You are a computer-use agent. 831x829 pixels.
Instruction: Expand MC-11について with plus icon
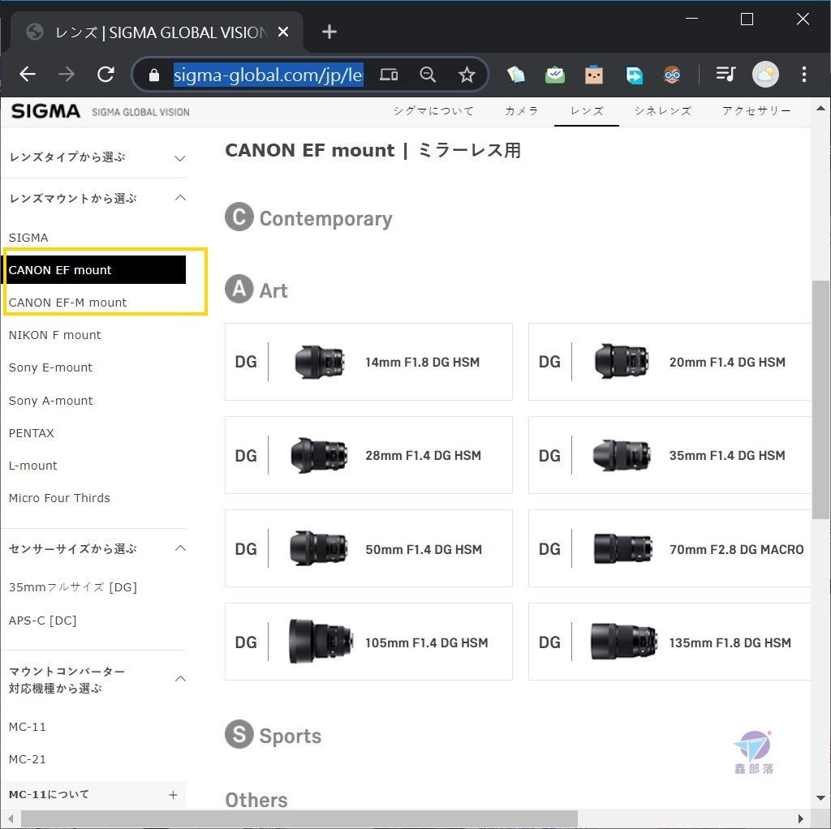point(173,795)
